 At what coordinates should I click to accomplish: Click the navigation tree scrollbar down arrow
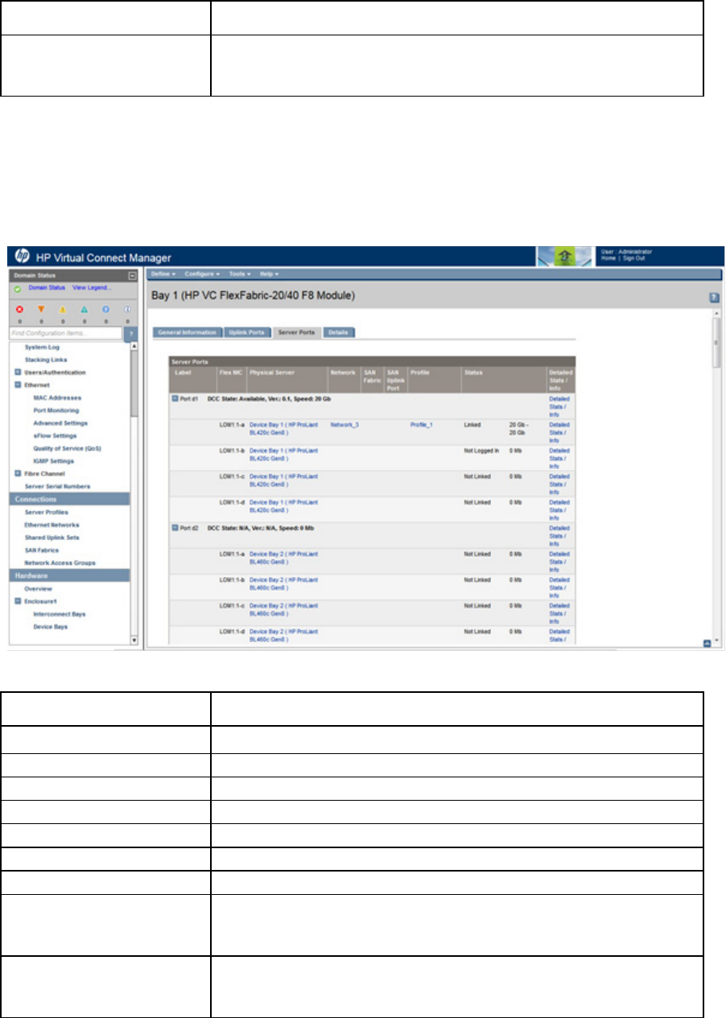tap(135, 641)
